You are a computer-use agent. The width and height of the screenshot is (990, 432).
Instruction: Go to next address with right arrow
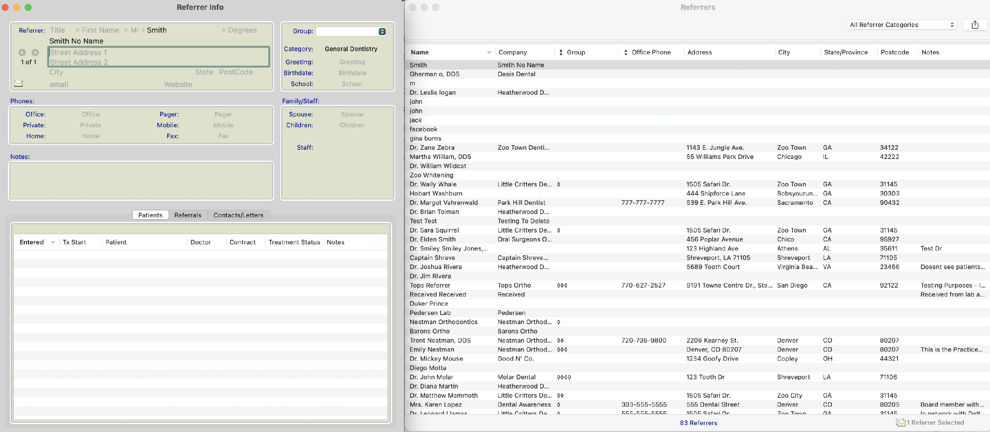pos(35,52)
